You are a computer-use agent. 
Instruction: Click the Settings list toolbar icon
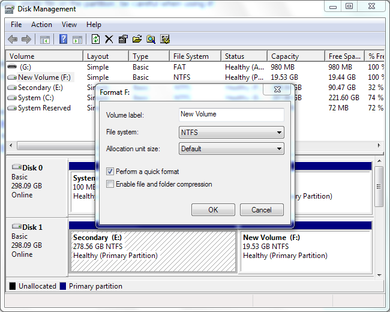[164, 39]
